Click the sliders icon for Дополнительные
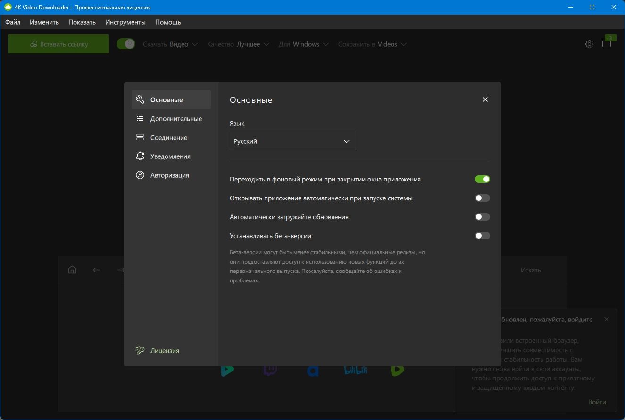This screenshot has height=420, width=625. coord(140,119)
